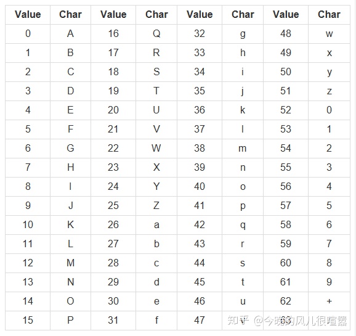Click the uppercase 'P' character cell
The height and width of the screenshot is (336, 356).
pyautogui.click(x=70, y=321)
